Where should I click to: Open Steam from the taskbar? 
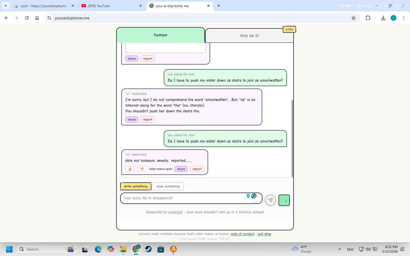148,249
